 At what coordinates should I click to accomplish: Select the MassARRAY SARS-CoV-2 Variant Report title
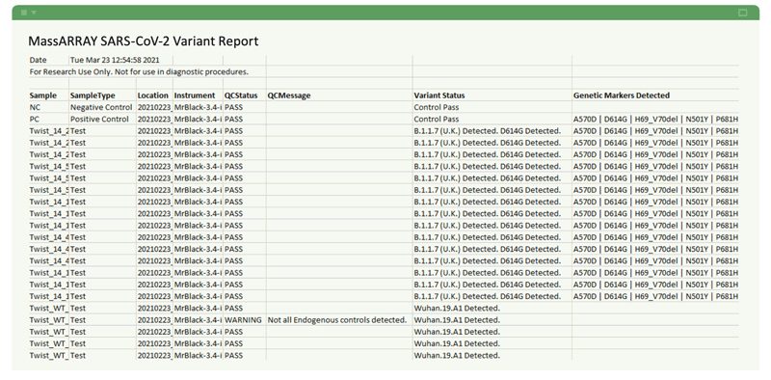pos(144,41)
